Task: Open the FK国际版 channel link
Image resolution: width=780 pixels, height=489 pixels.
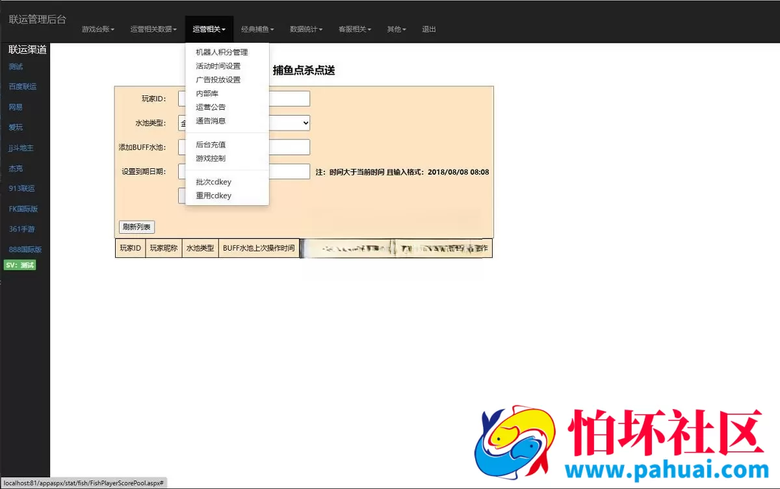Action: tap(23, 209)
